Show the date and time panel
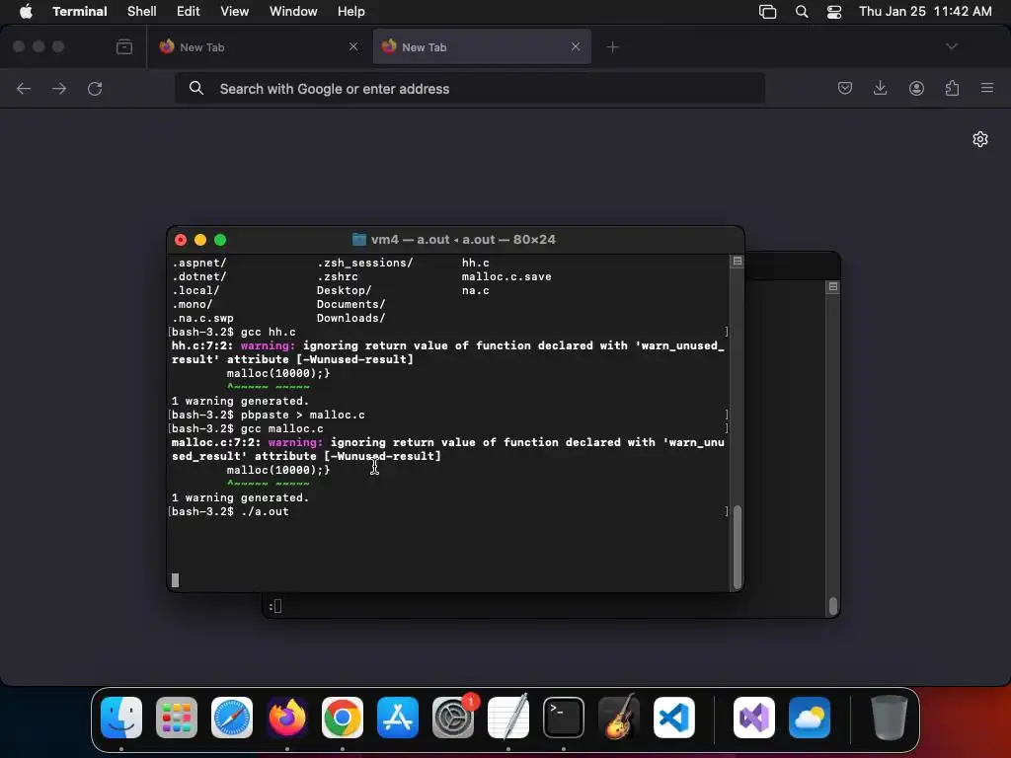This screenshot has width=1011, height=758. (925, 12)
